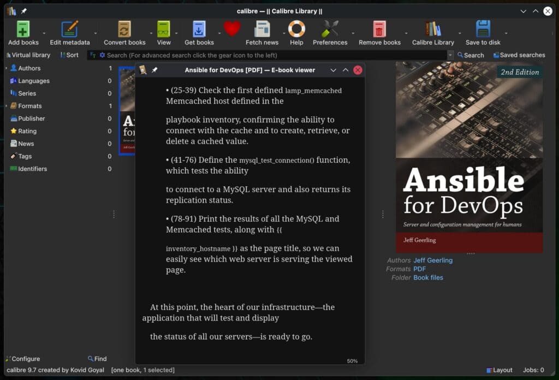559x380 pixels.
Task: Open the Book files folder link
Action: pos(428,277)
